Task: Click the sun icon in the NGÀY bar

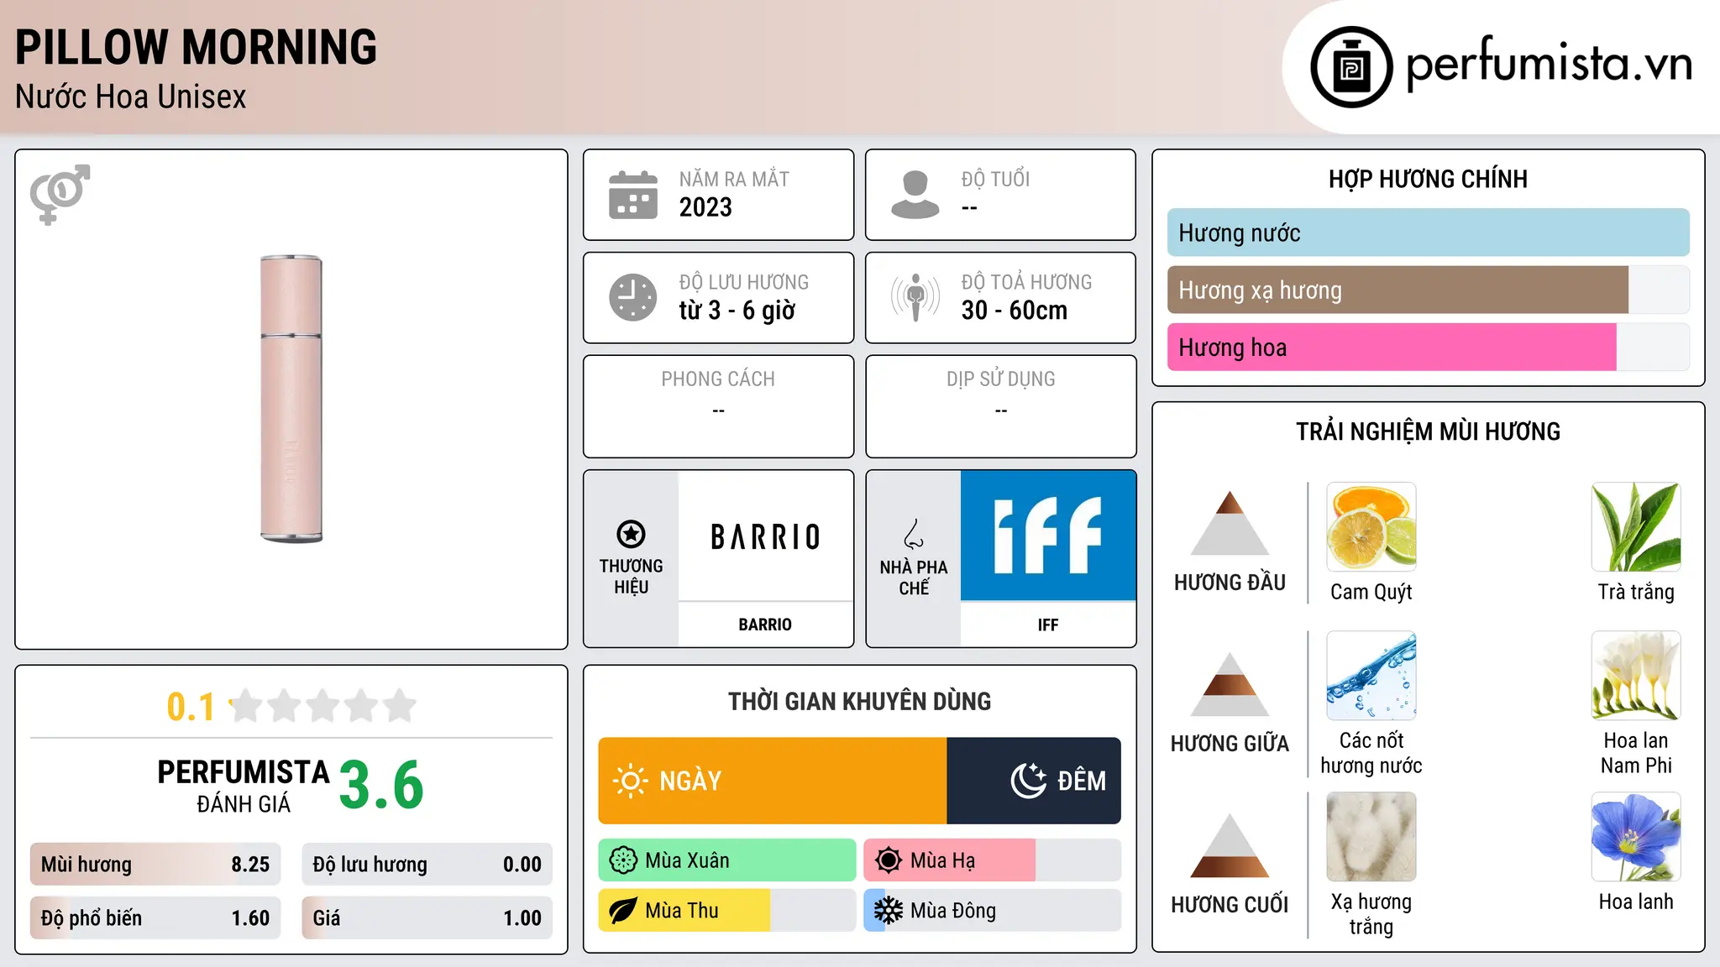Action: 630,781
